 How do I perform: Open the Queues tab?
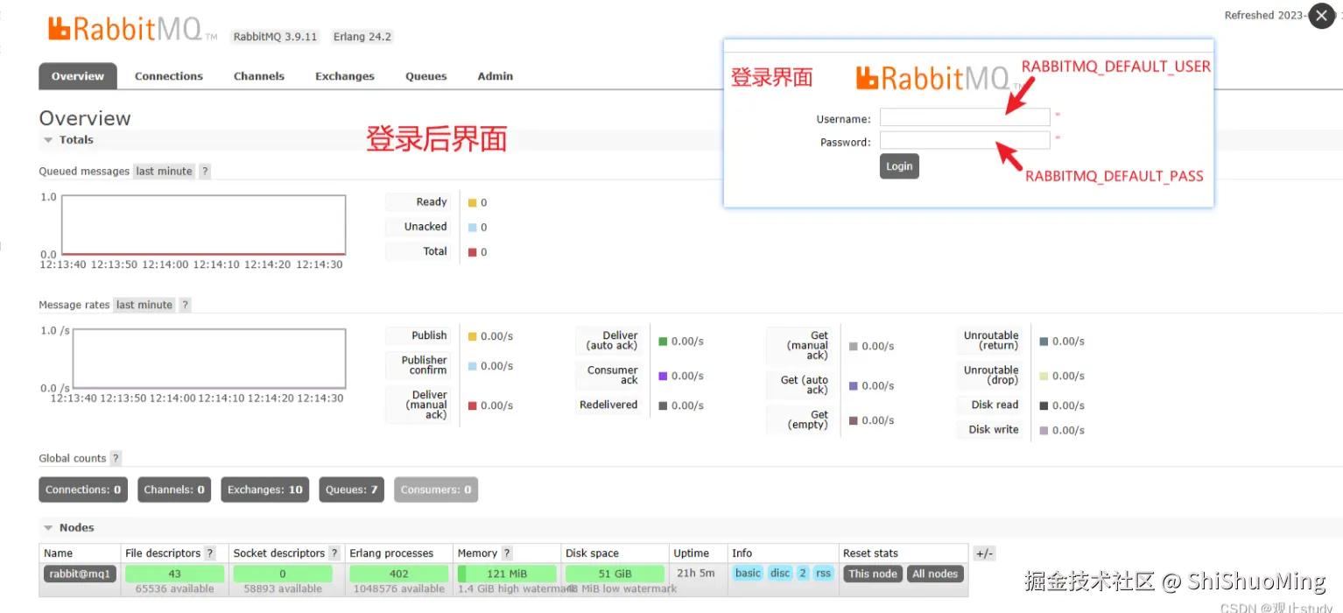[426, 76]
